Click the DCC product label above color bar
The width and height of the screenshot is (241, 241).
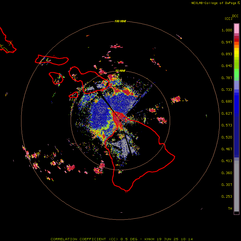tap(235, 16)
